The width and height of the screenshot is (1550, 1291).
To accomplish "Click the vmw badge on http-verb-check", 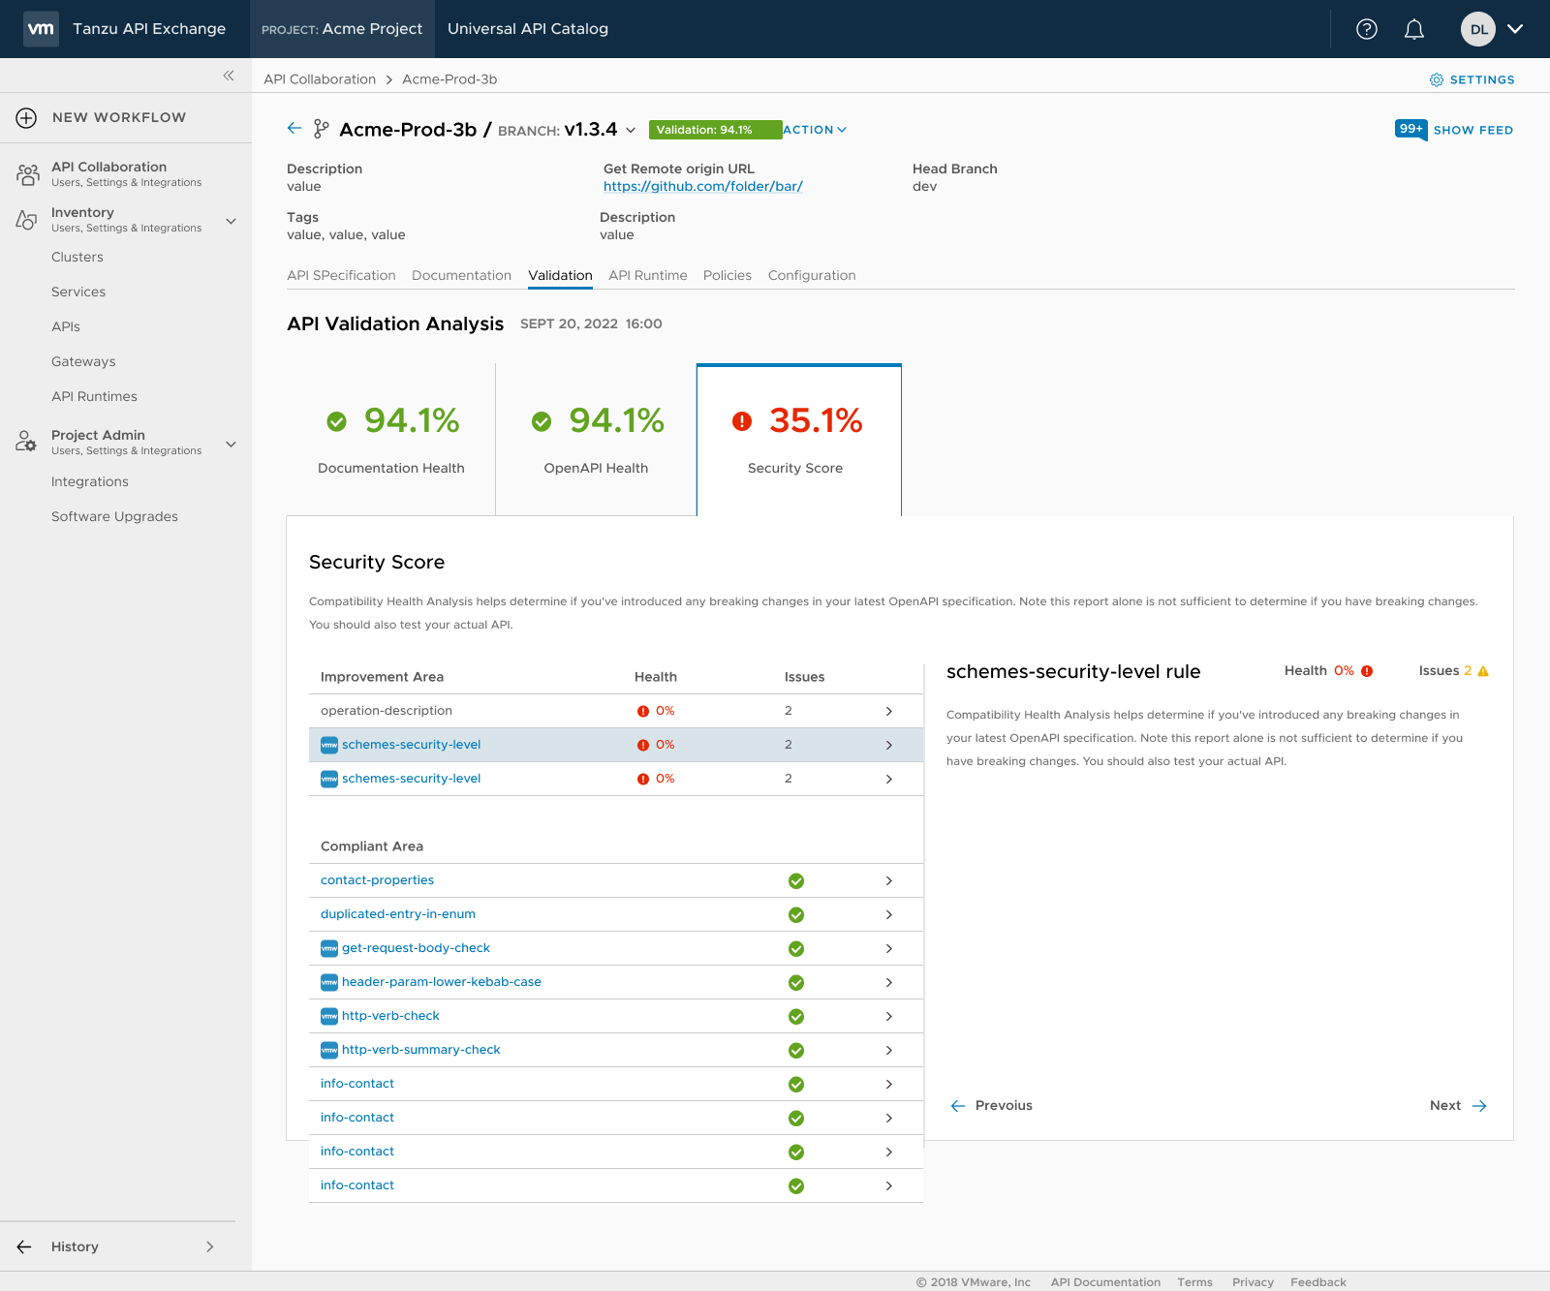I will (329, 1016).
